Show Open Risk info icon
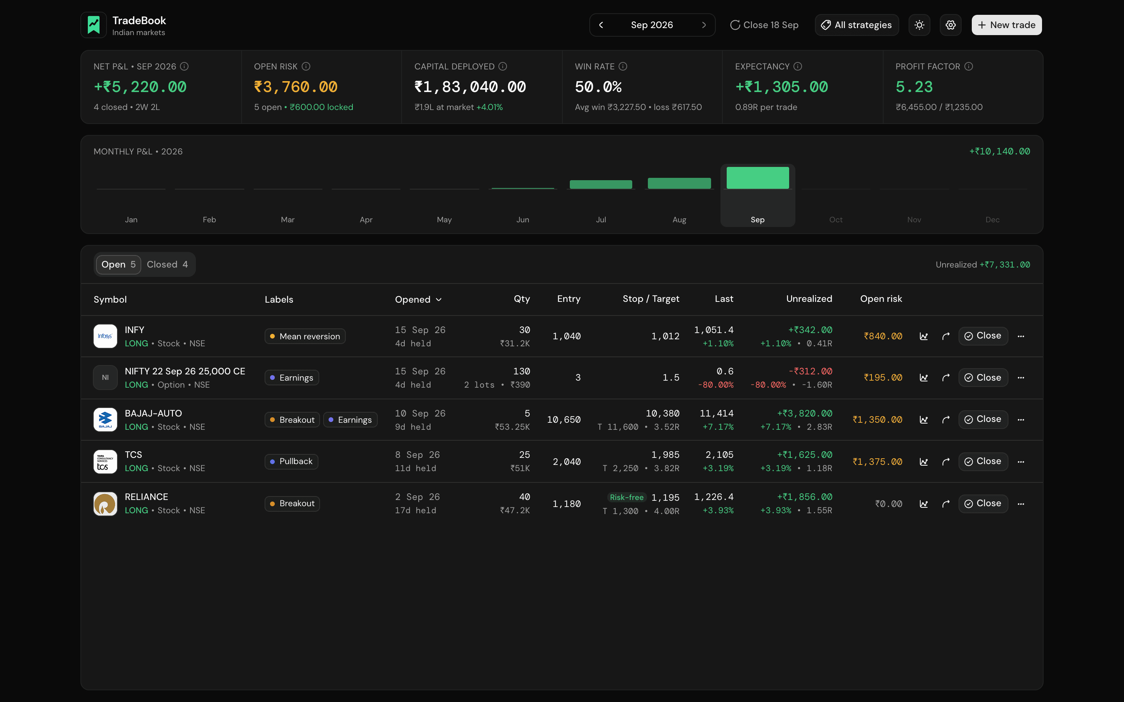This screenshot has width=1124, height=702. [306, 66]
